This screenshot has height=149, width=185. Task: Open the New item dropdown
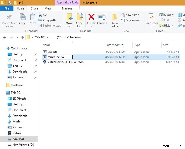click(130, 15)
